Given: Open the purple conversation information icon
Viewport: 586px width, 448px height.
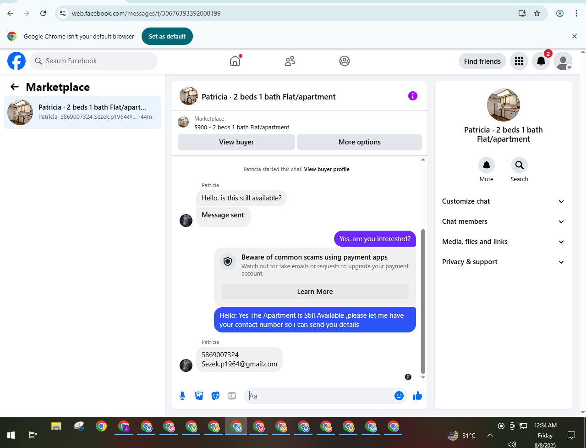Looking at the screenshot, I should pyautogui.click(x=413, y=96).
